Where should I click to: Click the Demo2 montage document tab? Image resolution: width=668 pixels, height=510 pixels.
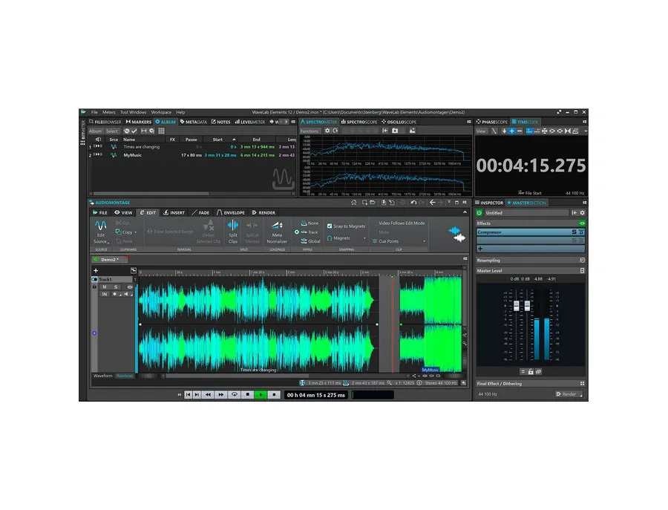click(109, 260)
